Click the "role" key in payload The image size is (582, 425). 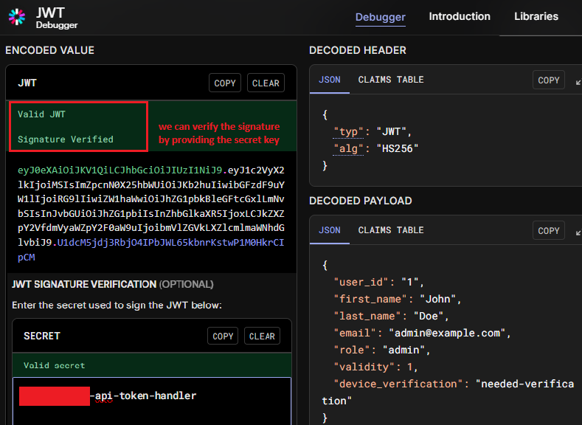(352, 350)
